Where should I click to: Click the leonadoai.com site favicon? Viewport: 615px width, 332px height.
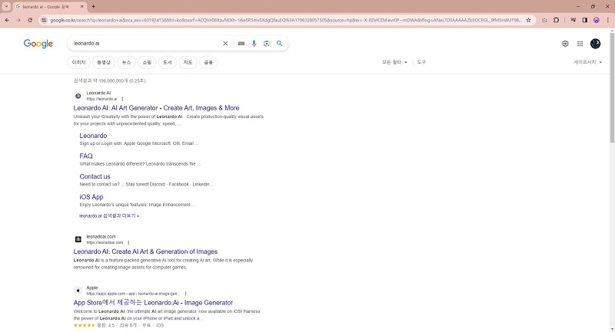78,239
